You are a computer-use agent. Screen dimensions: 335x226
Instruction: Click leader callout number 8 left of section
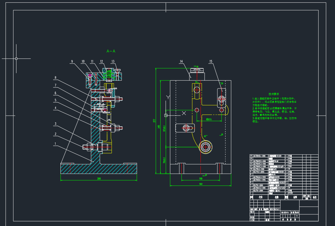pyautogui.click(x=55, y=78)
